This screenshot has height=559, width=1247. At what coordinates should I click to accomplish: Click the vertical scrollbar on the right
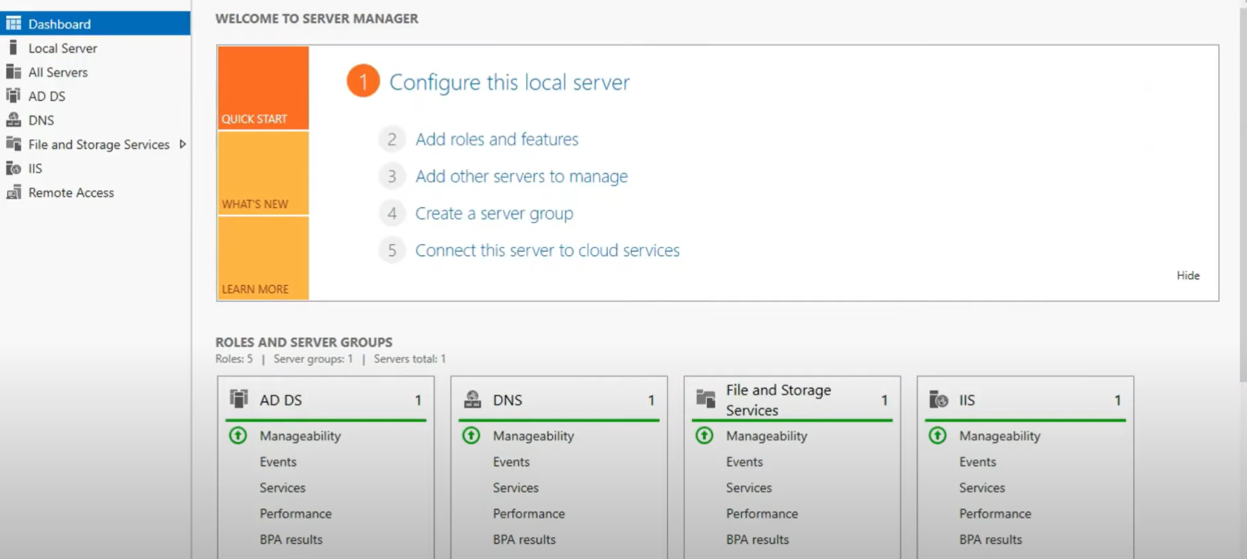click(x=1242, y=194)
